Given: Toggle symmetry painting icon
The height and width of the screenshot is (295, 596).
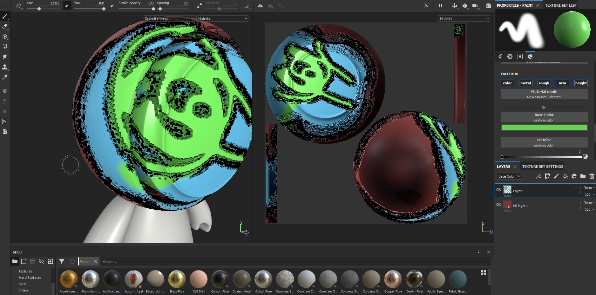Looking at the screenshot, I should 260,6.
